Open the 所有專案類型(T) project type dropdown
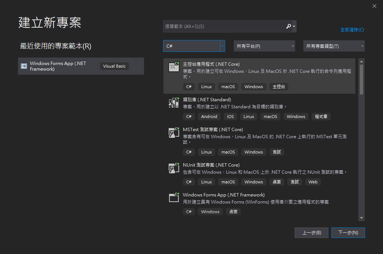The height and width of the screenshot is (254, 383). (x=334, y=46)
